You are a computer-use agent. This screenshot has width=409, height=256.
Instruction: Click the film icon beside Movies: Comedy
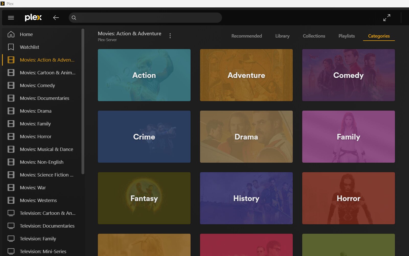click(11, 85)
